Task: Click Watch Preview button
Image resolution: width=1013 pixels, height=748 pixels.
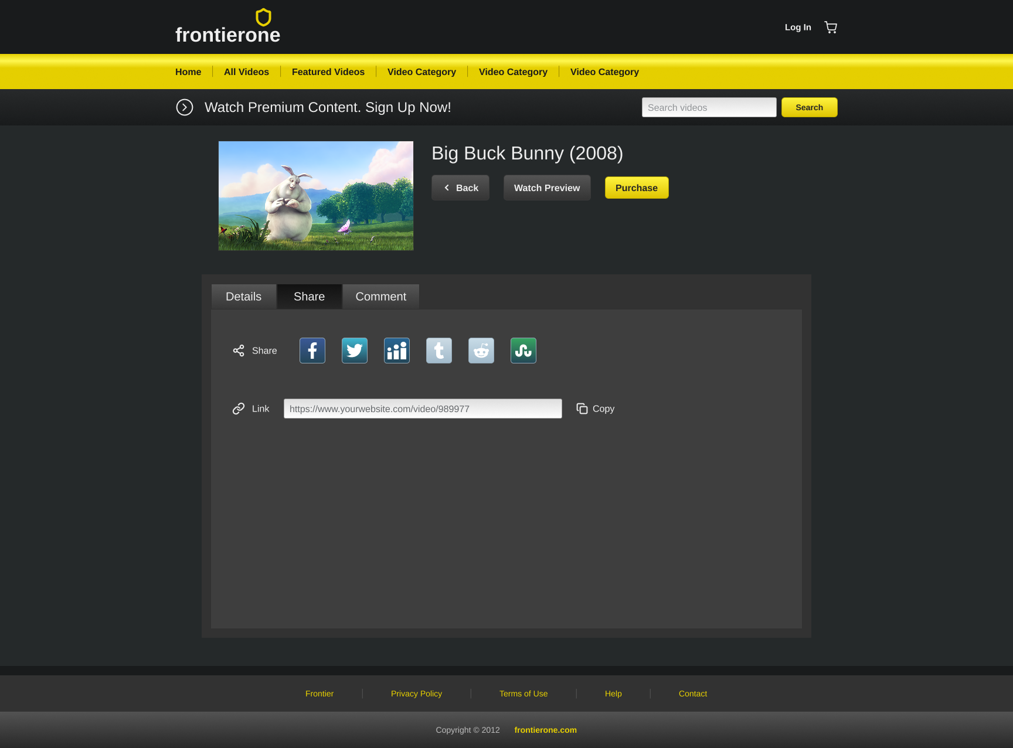Action: 547,188
